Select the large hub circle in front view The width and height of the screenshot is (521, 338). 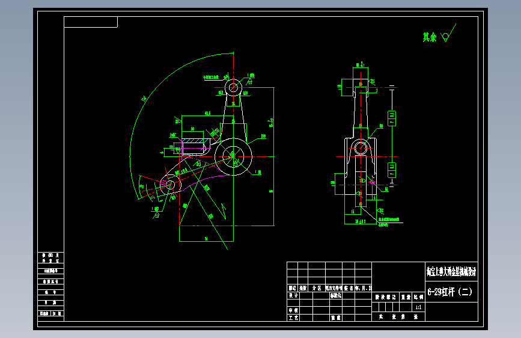[233, 156]
